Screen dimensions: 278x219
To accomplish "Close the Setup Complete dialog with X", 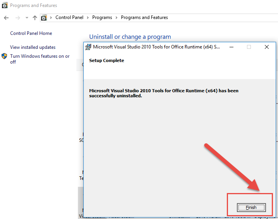I will tap(266, 47).
